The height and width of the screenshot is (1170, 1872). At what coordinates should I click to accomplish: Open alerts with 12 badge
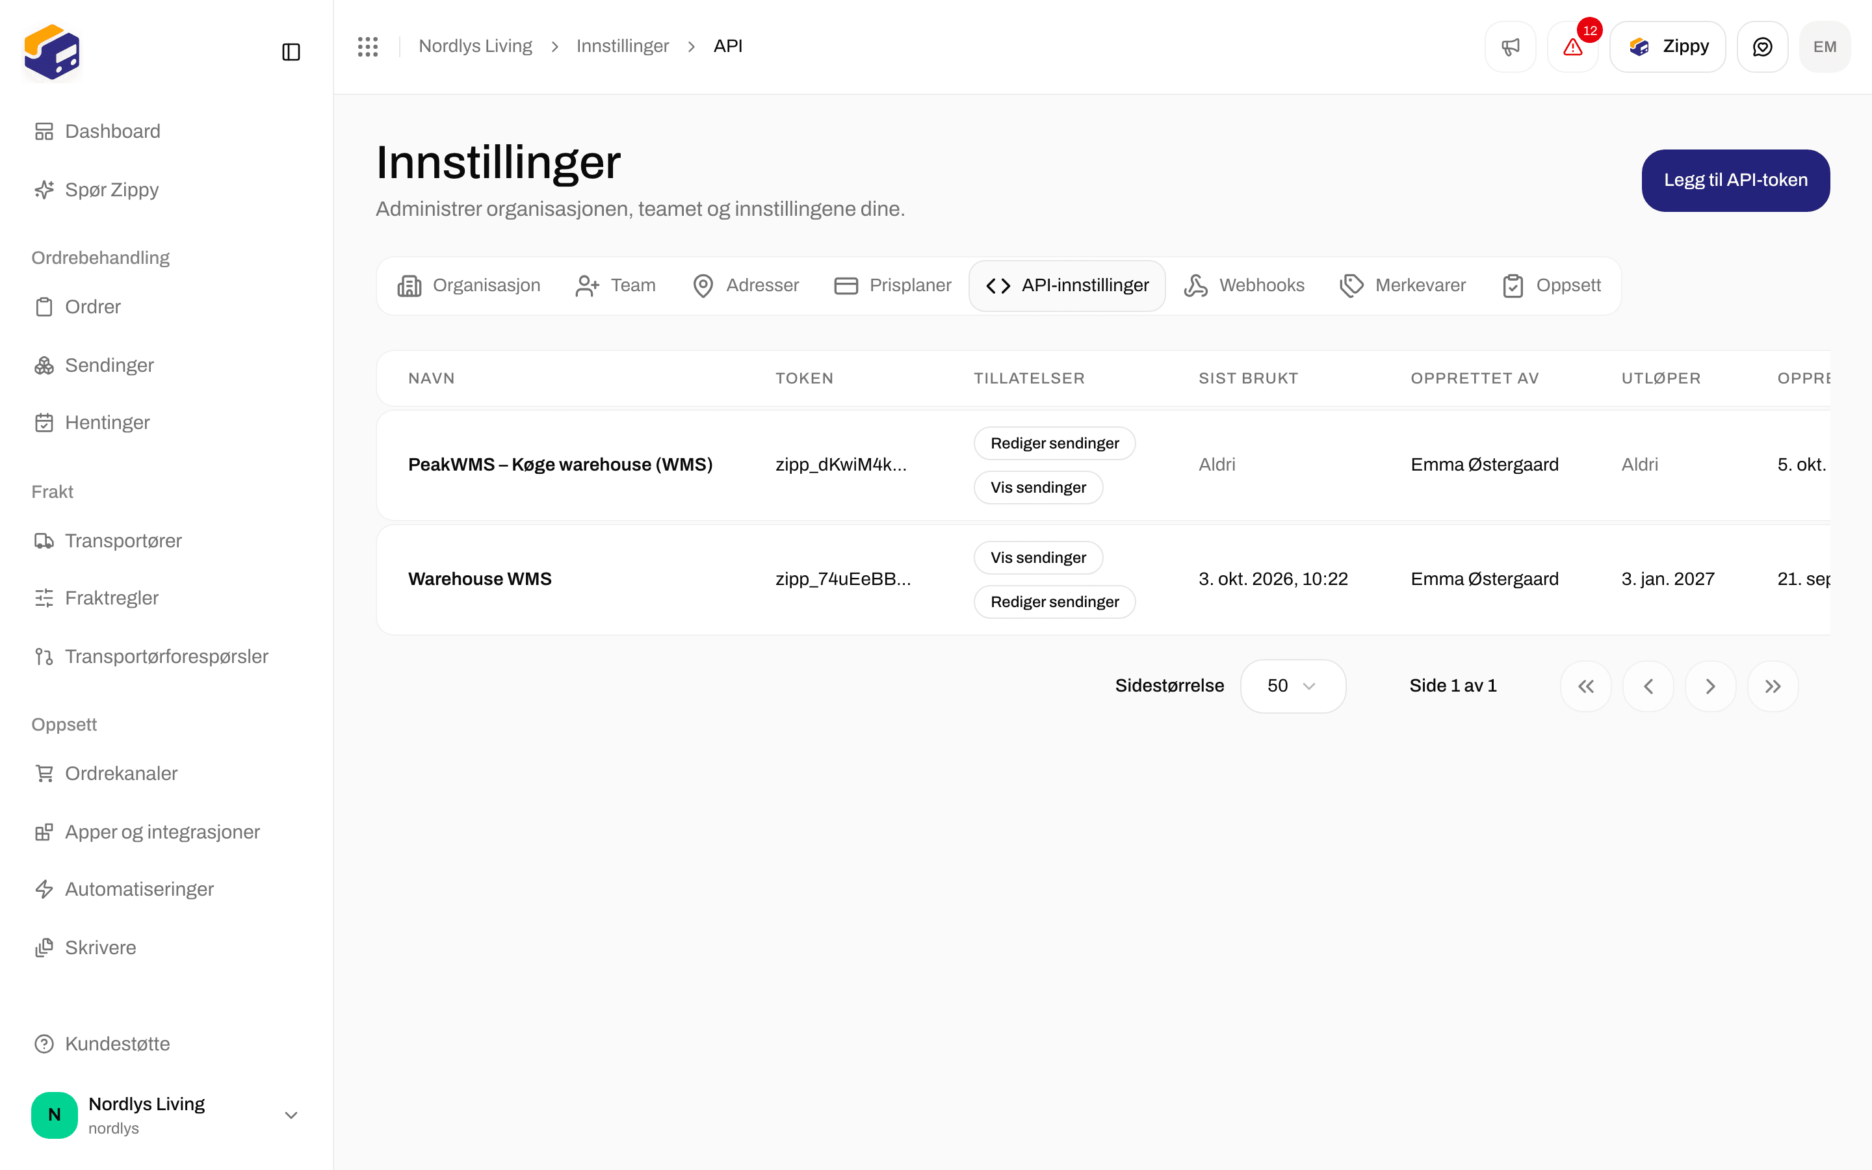(x=1572, y=46)
